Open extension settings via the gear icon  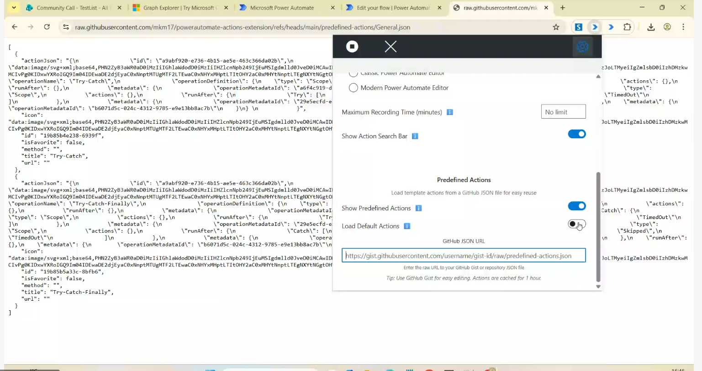[x=582, y=47]
